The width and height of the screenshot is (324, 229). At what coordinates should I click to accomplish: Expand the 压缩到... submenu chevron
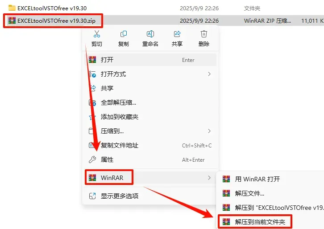pyautogui.click(x=209, y=131)
